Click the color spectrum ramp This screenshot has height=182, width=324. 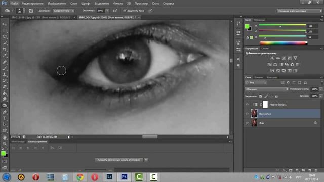click(283, 43)
